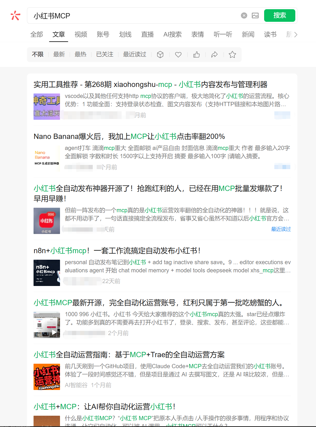Click snippet starting agent打车 滴滴mcp重大
Viewport: 316px width, 427px height.
point(178,152)
